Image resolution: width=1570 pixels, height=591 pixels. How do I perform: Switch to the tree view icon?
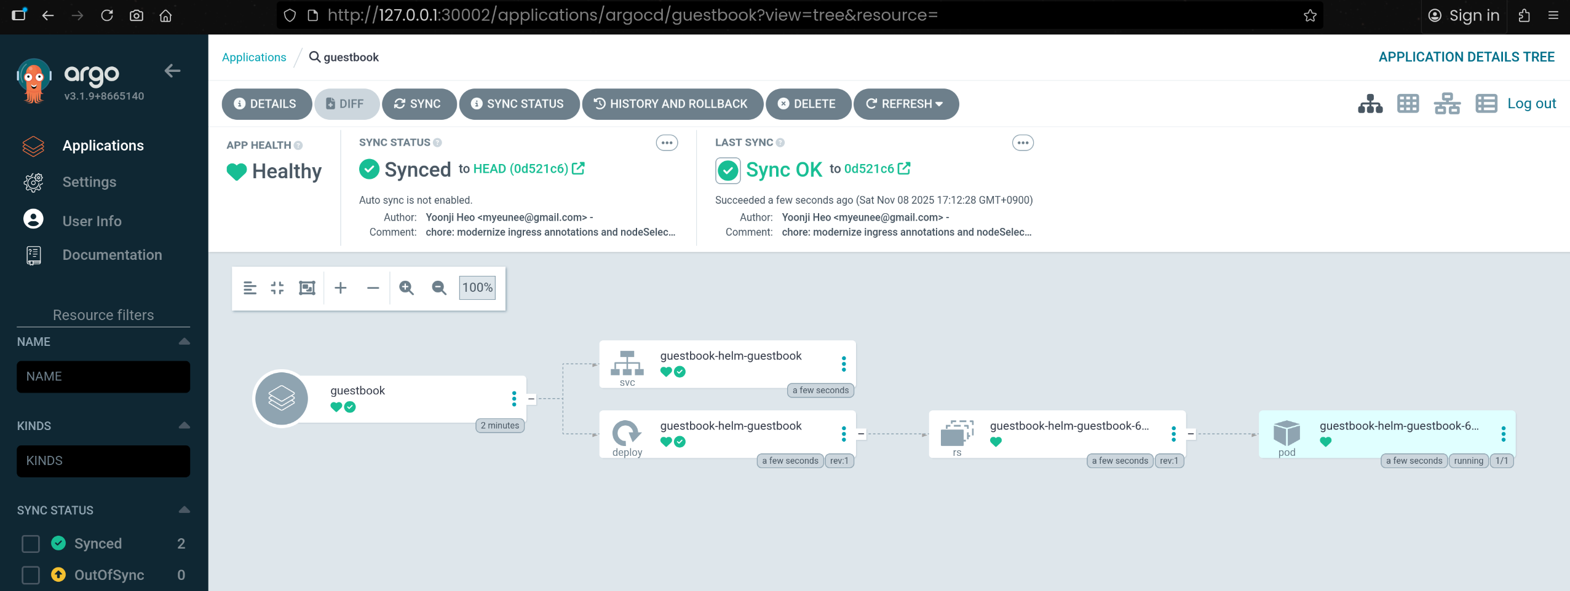tap(1370, 103)
